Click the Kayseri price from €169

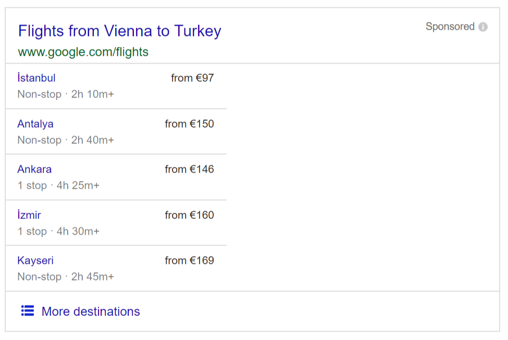point(189,261)
